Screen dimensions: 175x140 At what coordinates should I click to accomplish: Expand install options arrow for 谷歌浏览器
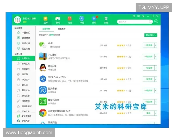point(156,113)
